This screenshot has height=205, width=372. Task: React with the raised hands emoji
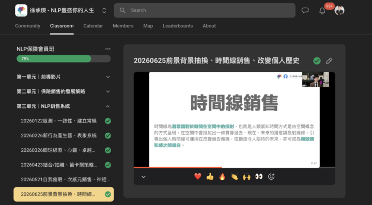click(x=247, y=177)
